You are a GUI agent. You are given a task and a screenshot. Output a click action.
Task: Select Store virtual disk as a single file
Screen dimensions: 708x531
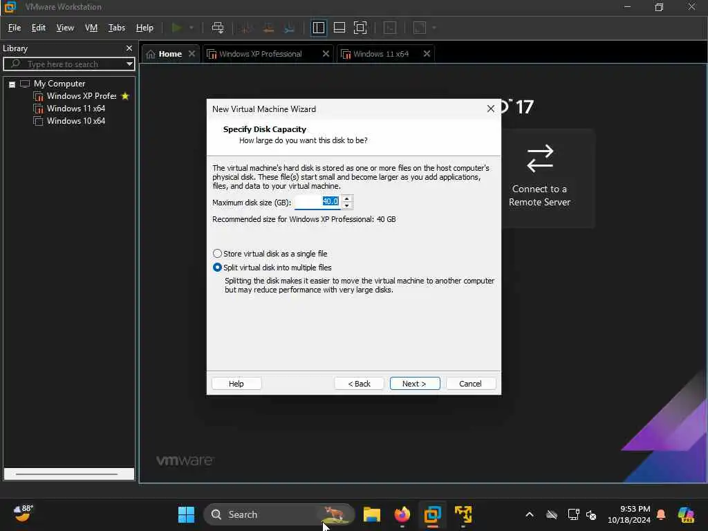click(x=270, y=254)
